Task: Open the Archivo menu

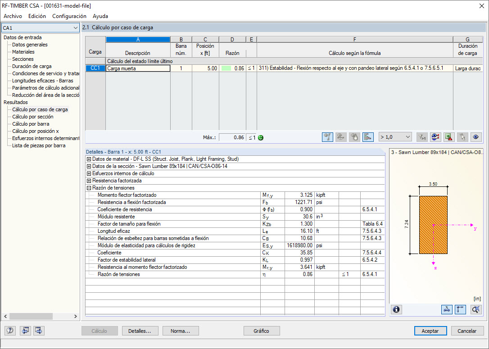Action: pyautogui.click(x=13, y=16)
